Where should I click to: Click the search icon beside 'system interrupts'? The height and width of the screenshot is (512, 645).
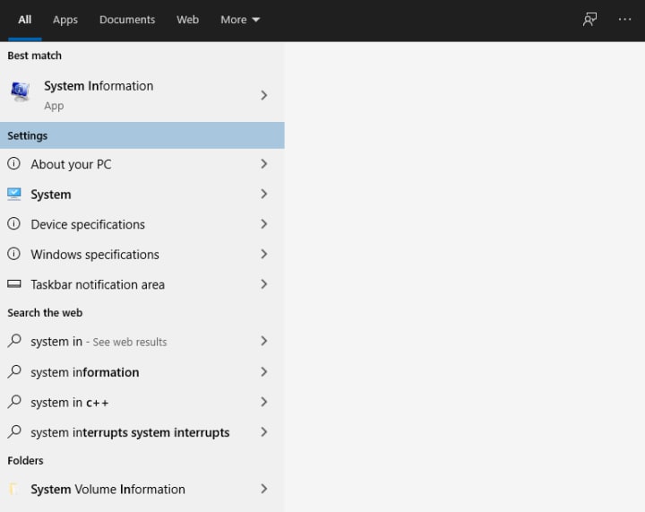(14, 432)
